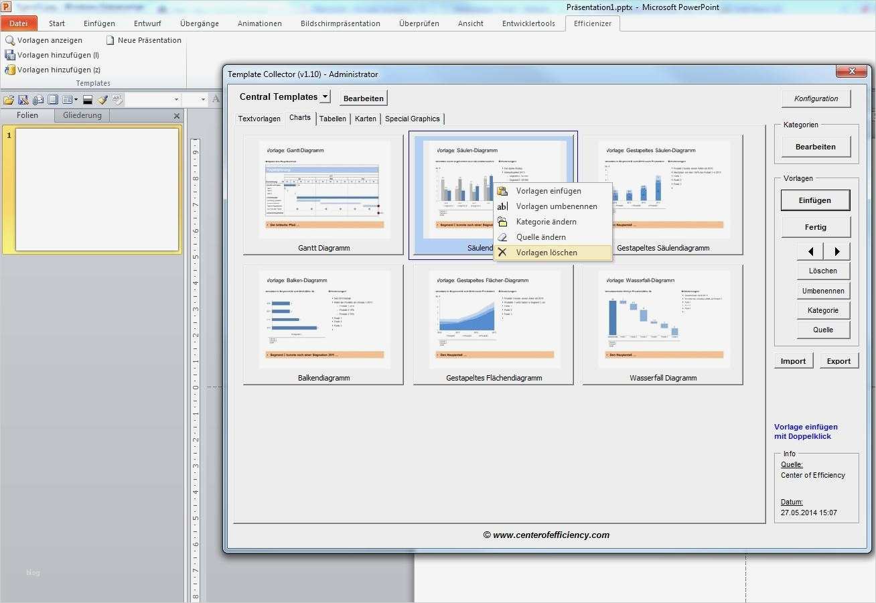The image size is (876, 603).
Task: Select the Gestapeltes Flächendiagramm template thumbnail
Action: (494, 325)
